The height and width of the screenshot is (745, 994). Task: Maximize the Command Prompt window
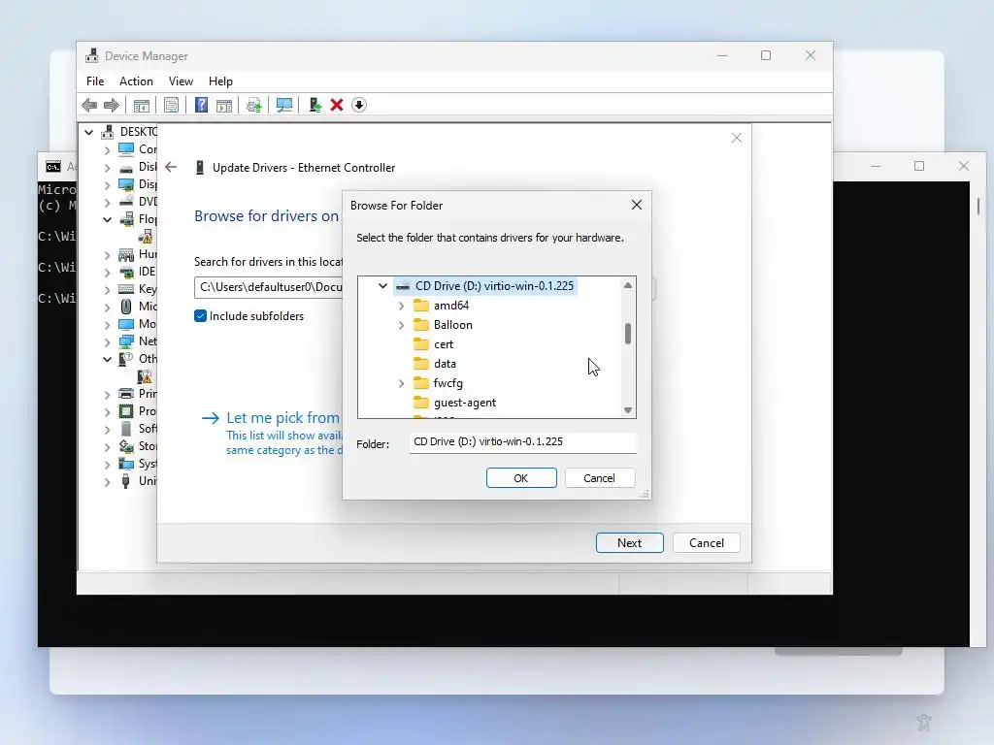click(x=919, y=166)
